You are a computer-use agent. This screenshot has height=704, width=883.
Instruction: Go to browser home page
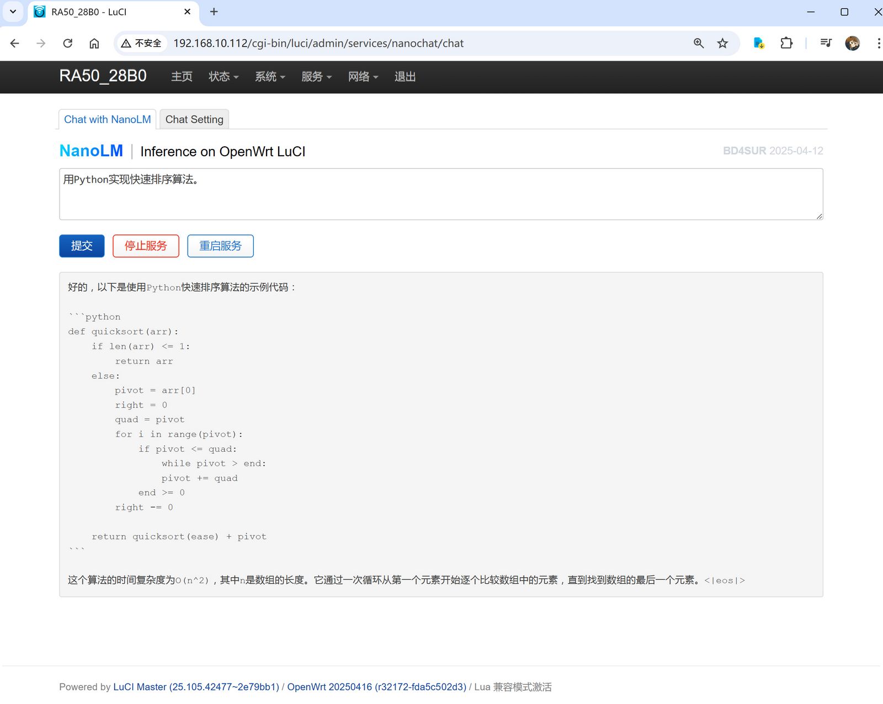94,43
